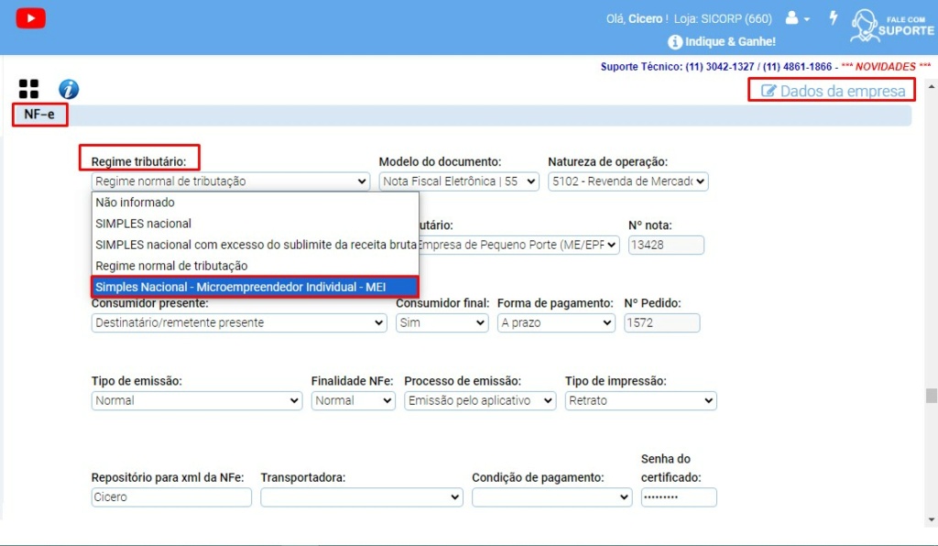Expand the Natureza de operação dropdown
The height and width of the screenshot is (546, 938).
[x=627, y=180]
